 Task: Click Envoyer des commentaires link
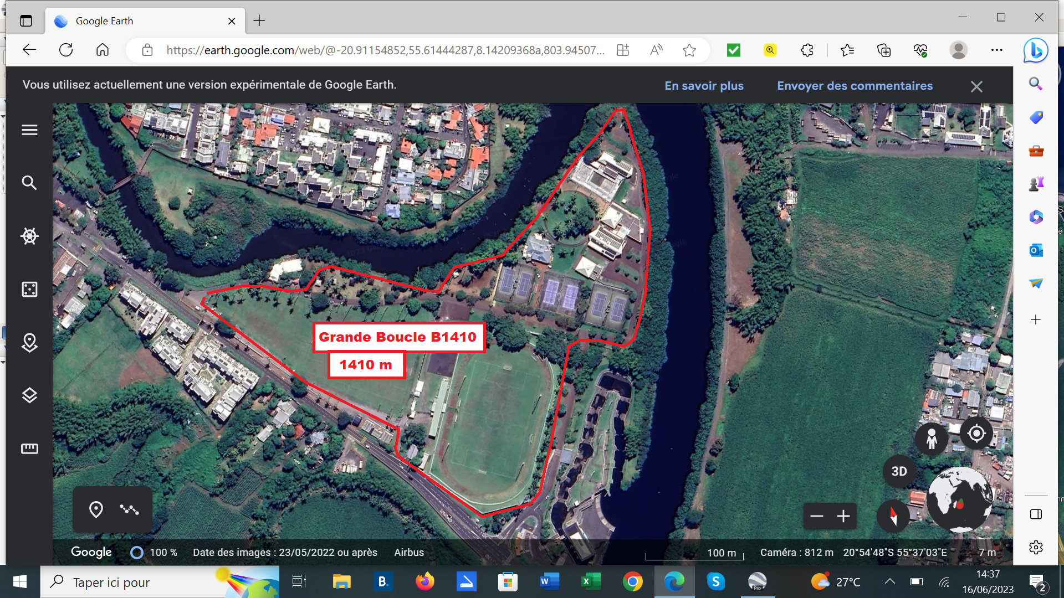[855, 86]
